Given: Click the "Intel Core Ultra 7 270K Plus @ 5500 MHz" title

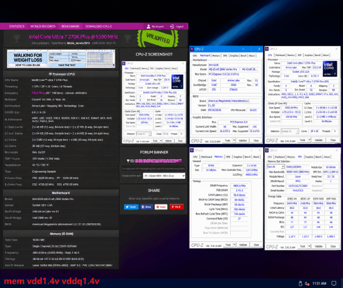Looking at the screenshot, I should point(74,37).
